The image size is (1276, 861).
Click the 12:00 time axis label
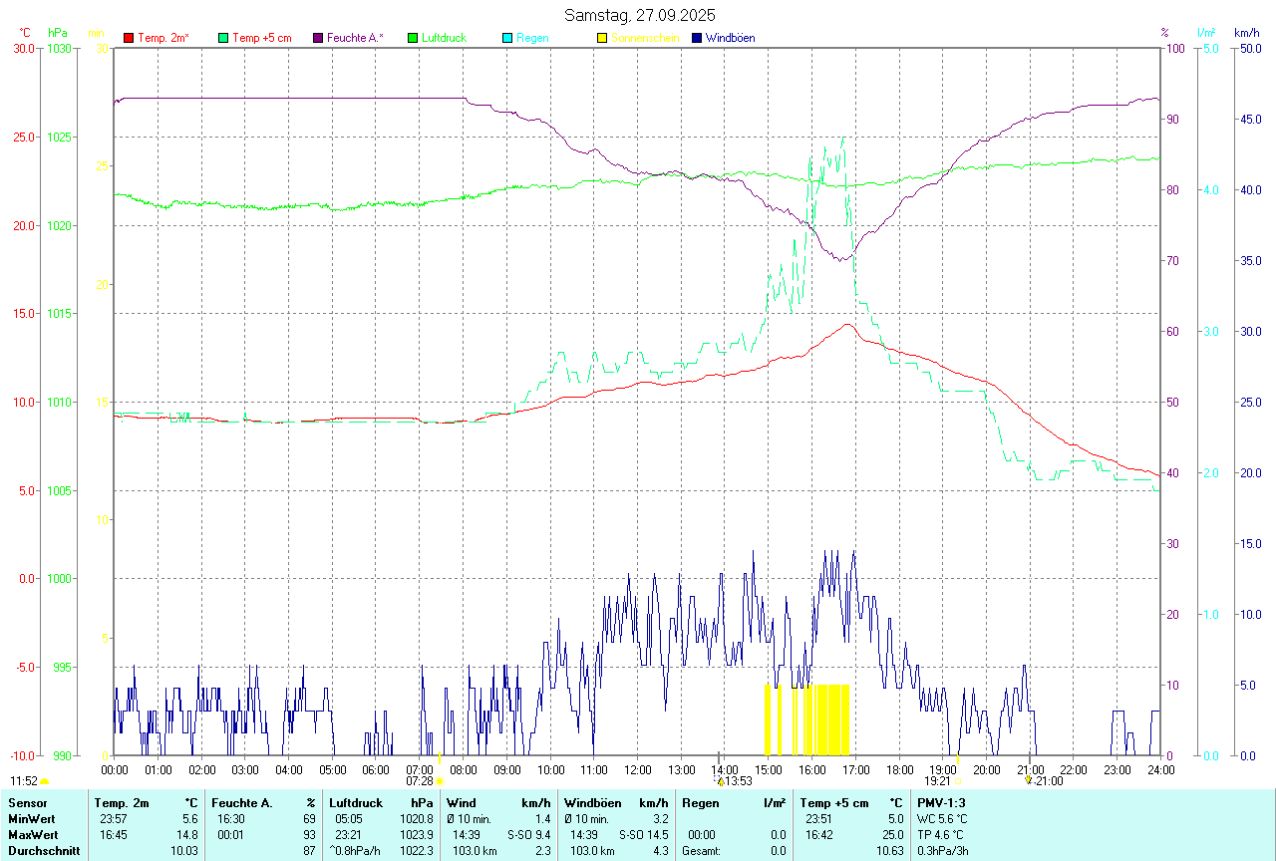(x=638, y=769)
